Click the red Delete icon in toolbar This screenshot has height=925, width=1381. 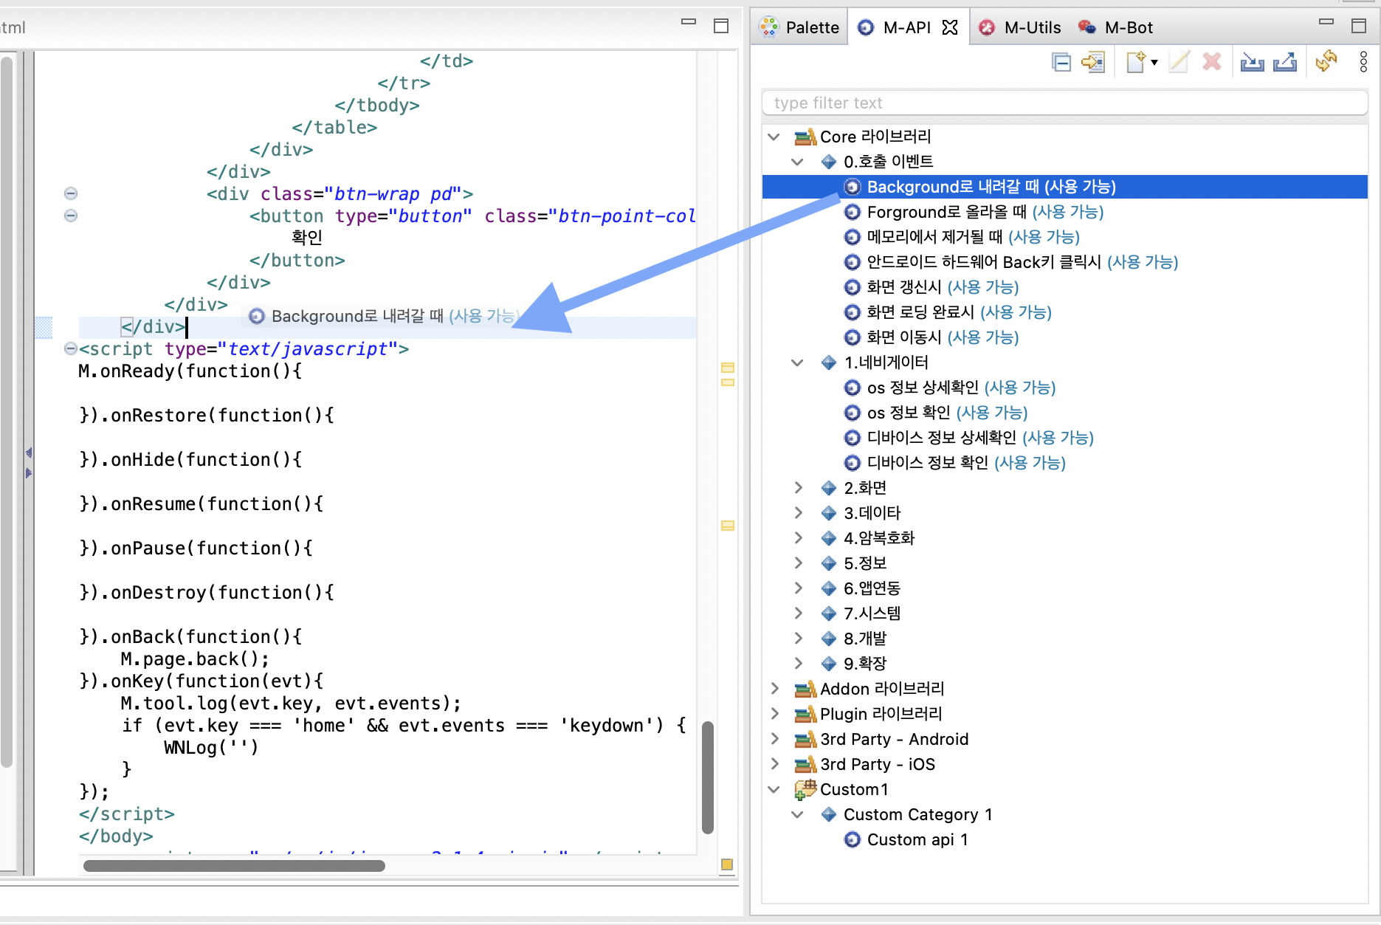[1211, 62]
